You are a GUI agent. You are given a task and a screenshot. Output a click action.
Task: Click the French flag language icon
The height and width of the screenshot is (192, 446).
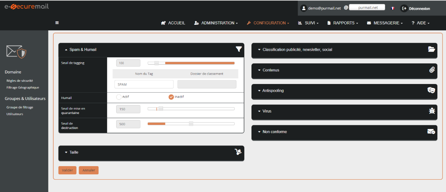click(392, 8)
